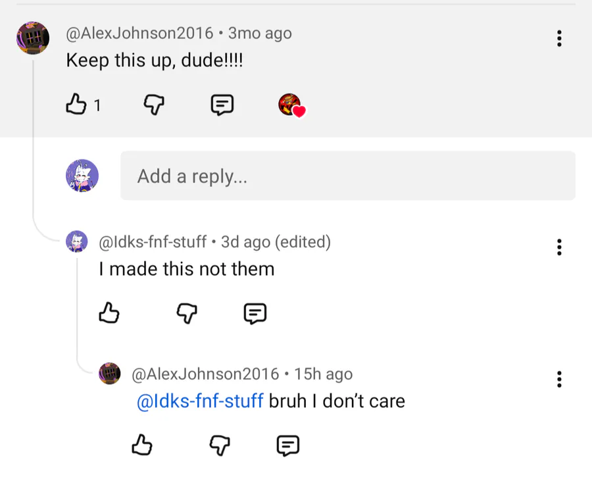Dislike the "bruh I don't care" reply

(x=220, y=445)
